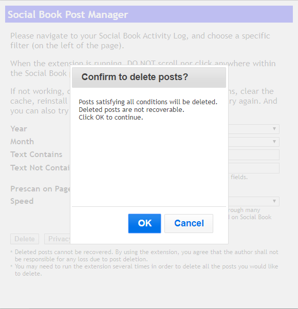Select the Year label
The width and height of the screenshot is (298, 309).
click(18, 129)
